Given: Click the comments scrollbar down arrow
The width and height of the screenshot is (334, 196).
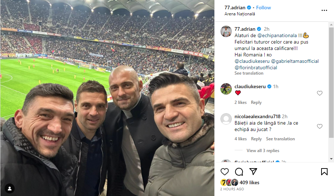Looking at the screenshot, I should click(331, 159).
